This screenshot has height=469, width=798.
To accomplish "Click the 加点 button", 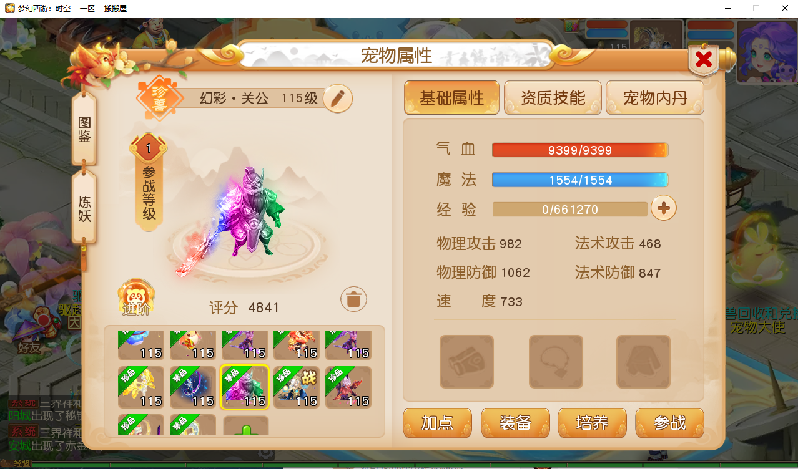I will tap(437, 423).
